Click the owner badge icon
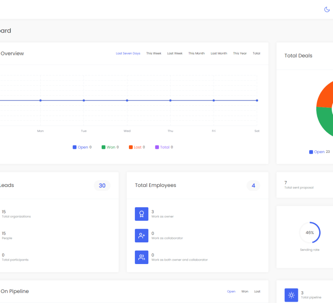 pos(141,214)
